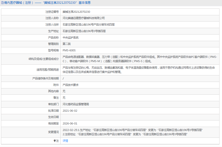Viewport: 222px width, 147px height.
Task: Click the slash value for storage conditions
Action: pyautogui.click(x=63, y=78)
